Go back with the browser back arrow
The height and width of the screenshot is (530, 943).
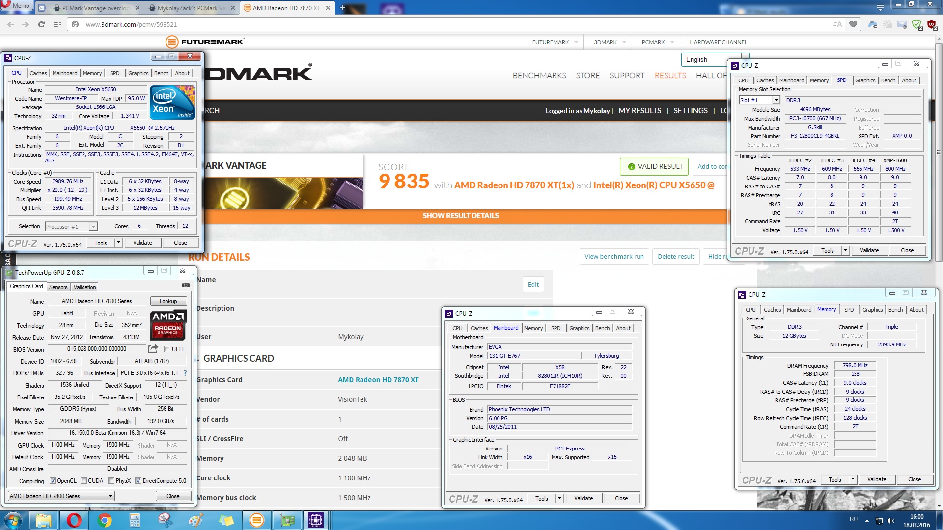pos(11,24)
